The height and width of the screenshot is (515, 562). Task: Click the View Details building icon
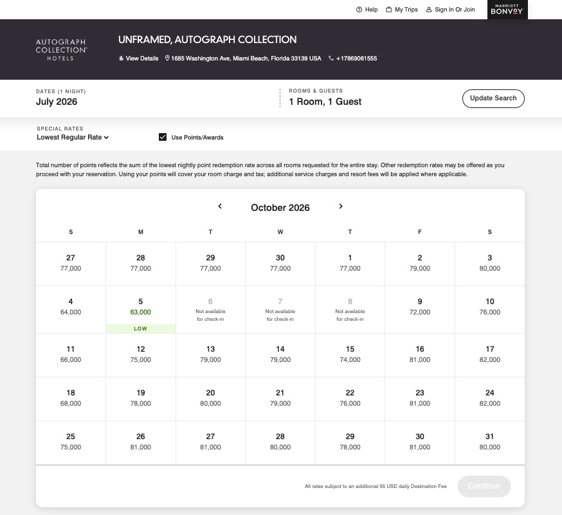click(x=121, y=59)
